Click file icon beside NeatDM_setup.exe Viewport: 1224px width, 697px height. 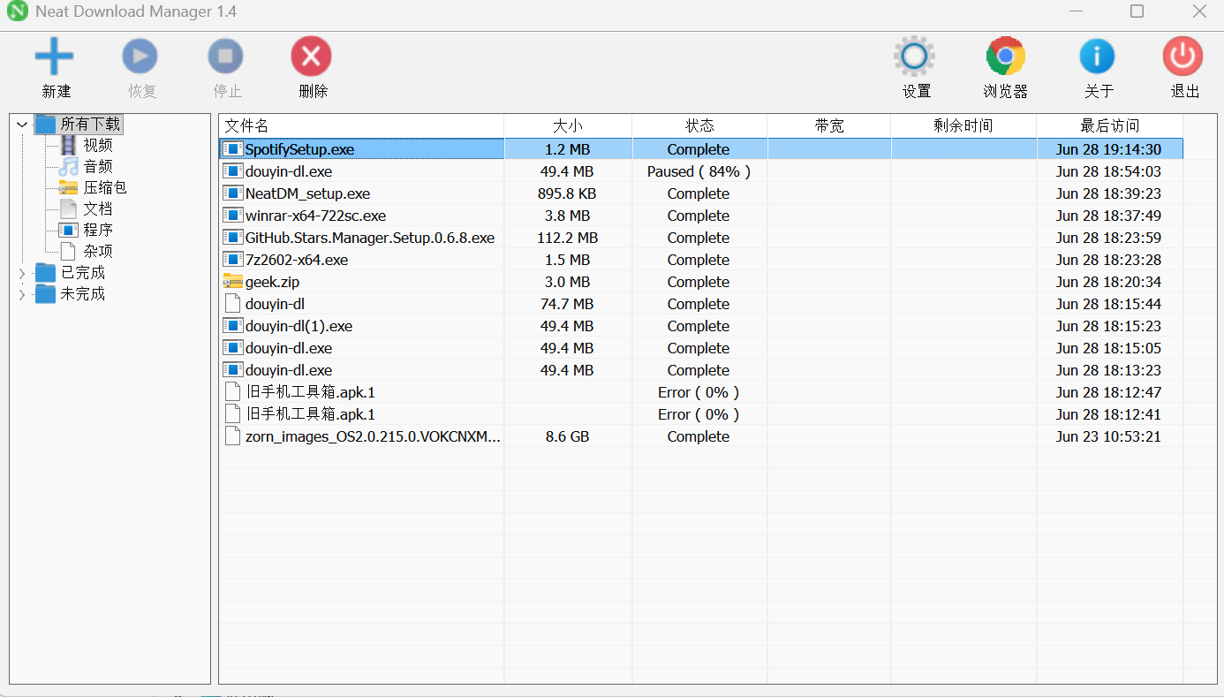tap(232, 193)
